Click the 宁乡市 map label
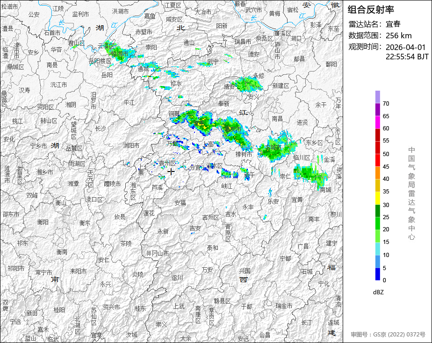 click(38, 146)
